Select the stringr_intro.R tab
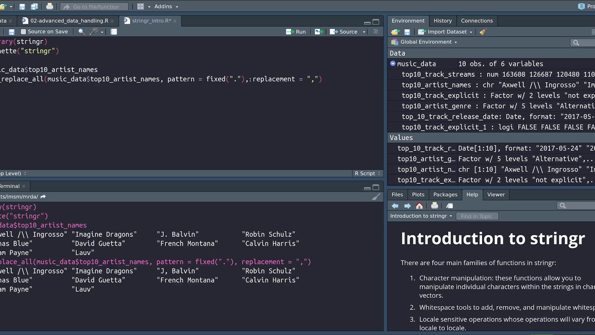Image resolution: width=595 pixels, height=335 pixels. coord(151,21)
